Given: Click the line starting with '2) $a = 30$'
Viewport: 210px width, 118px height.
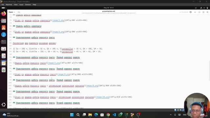Looking at the screenshot, I should click(57, 51).
